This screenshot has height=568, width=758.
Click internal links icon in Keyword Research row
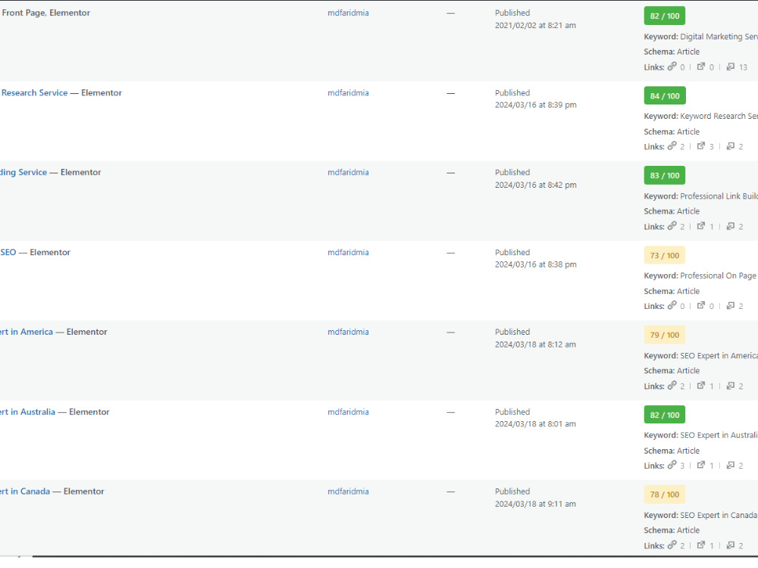point(672,146)
